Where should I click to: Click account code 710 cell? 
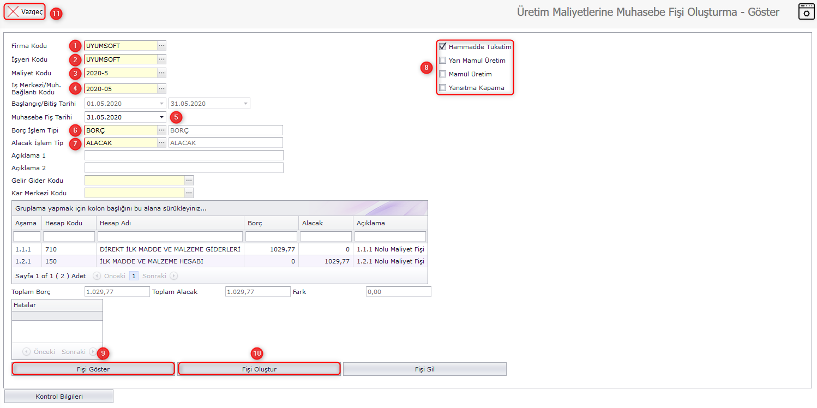(x=69, y=249)
